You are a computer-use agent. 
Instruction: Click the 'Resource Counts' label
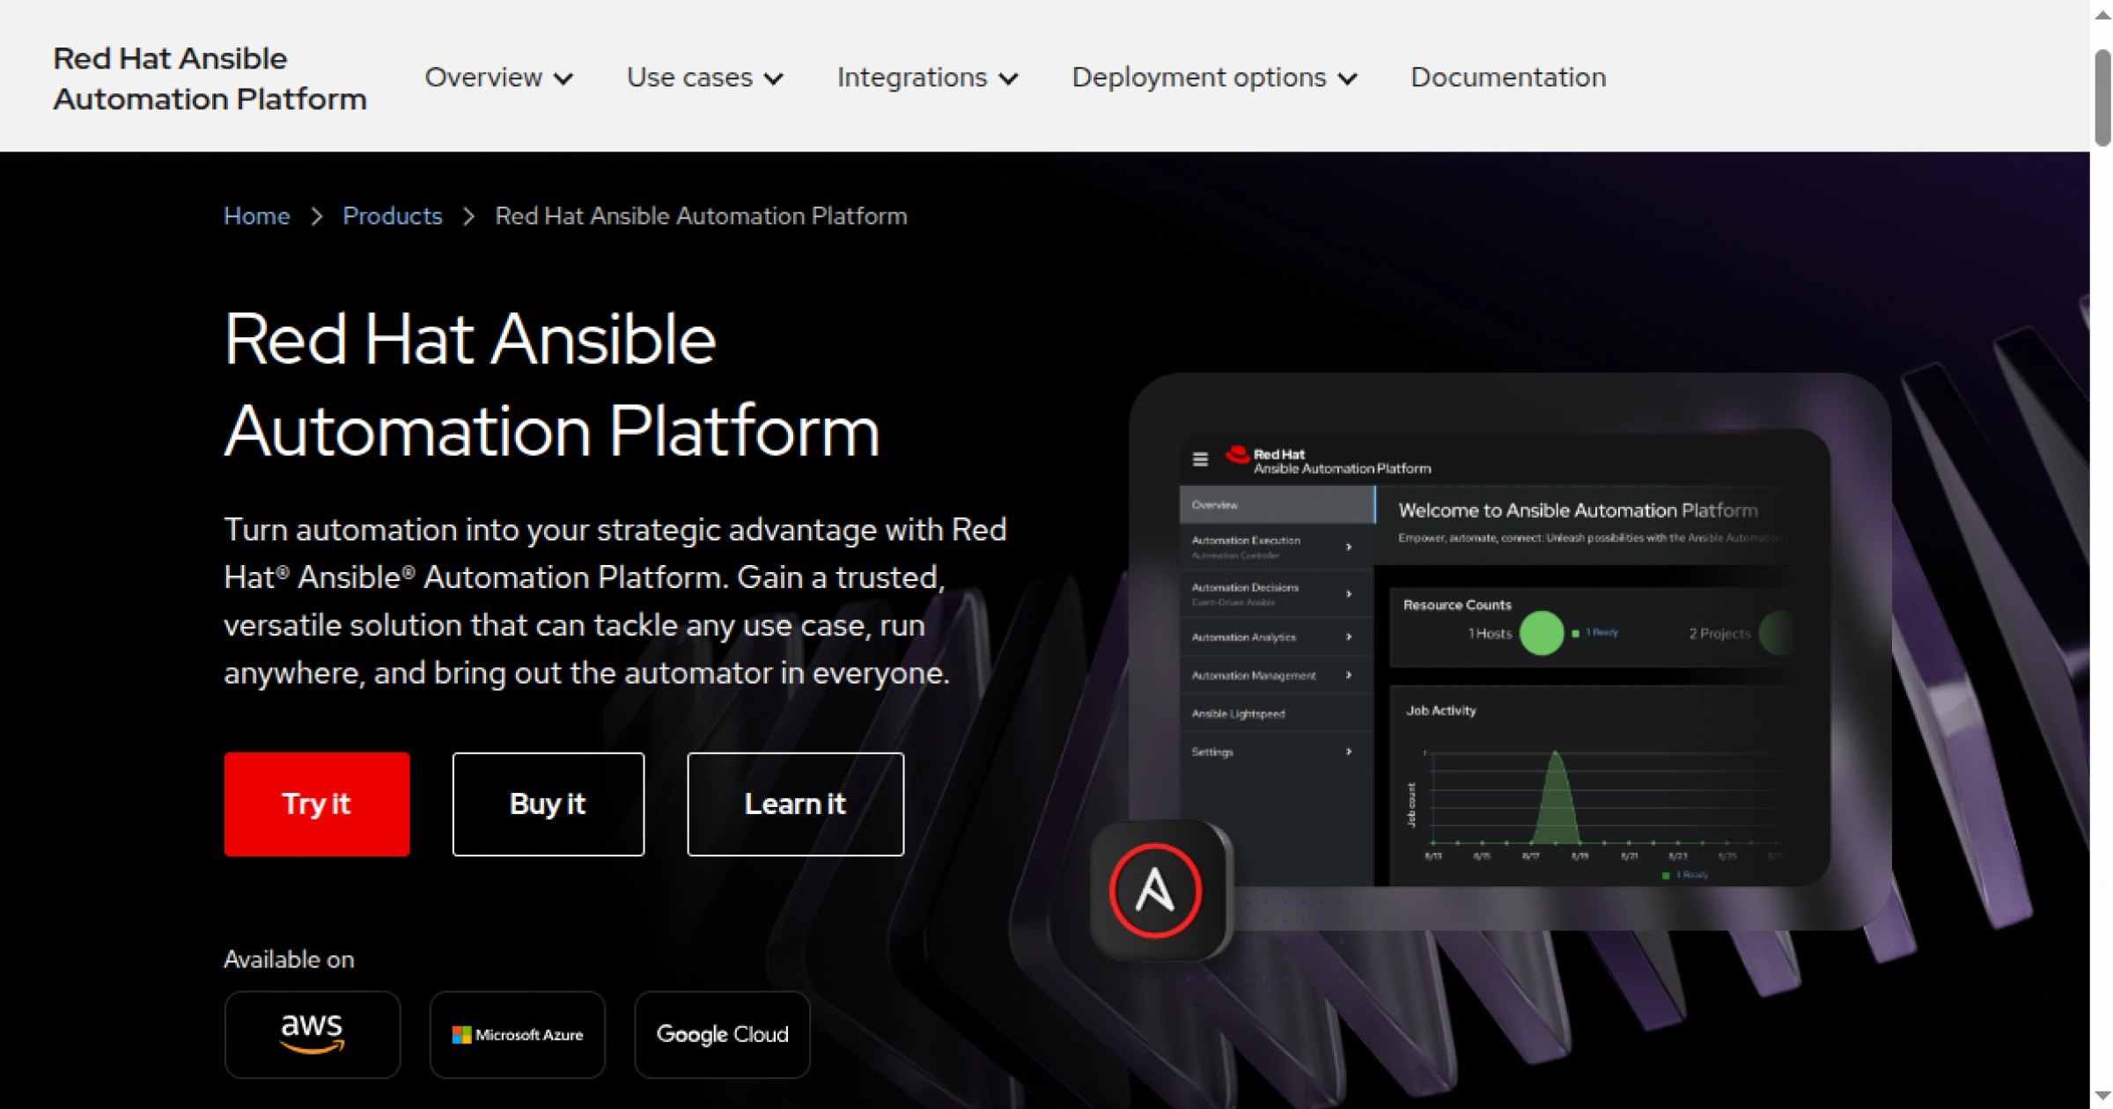click(x=1457, y=605)
